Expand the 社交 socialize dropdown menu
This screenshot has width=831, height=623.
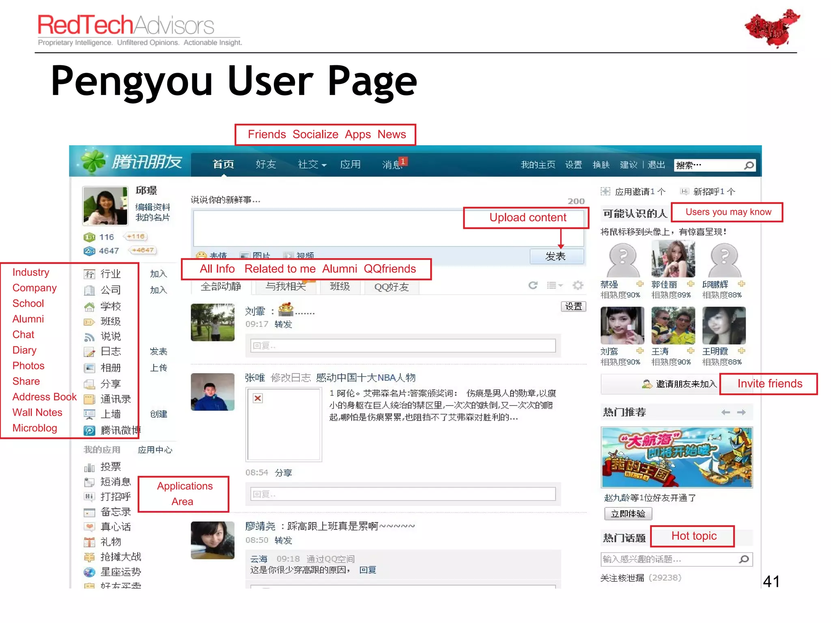(x=312, y=164)
